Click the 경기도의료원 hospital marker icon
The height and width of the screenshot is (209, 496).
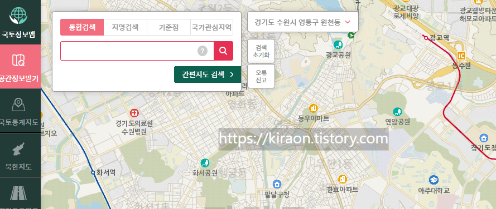tap(134, 113)
